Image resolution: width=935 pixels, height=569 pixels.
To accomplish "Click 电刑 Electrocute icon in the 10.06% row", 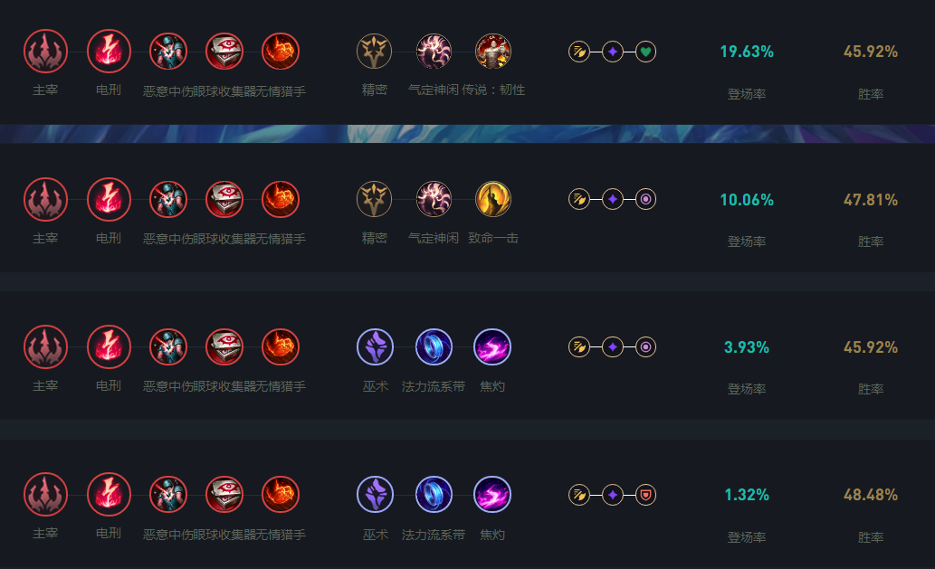I will [x=109, y=200].
